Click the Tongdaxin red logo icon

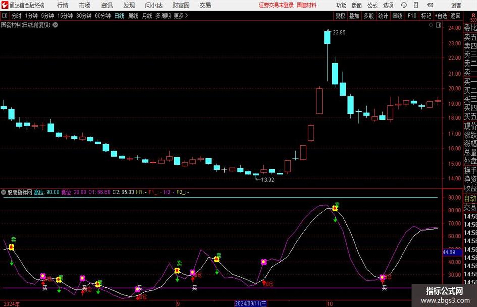pos(4,5)
